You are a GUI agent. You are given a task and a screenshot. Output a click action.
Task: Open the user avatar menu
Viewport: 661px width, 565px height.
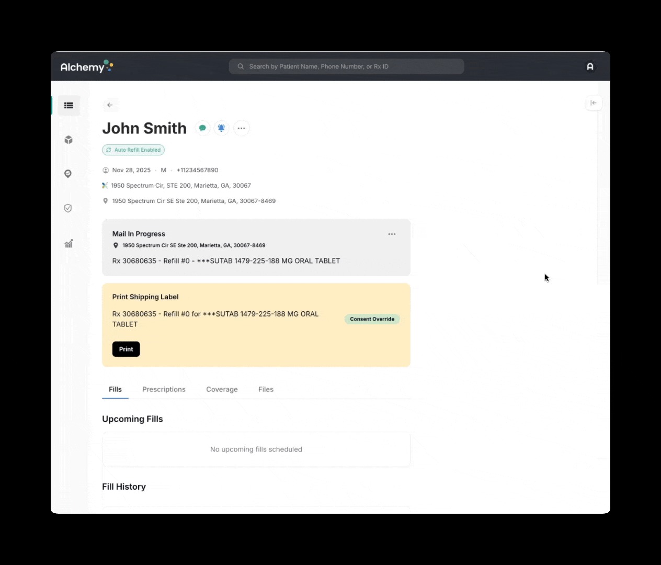[x=590, y=66]
